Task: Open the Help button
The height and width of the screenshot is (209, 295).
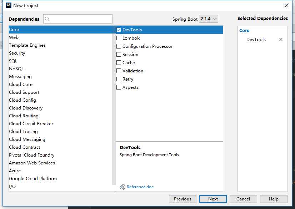Action: point(274,199)
